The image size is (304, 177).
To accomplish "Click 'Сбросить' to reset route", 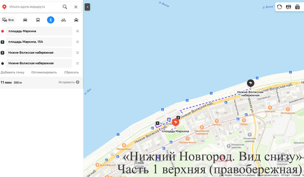I will 72,72.
